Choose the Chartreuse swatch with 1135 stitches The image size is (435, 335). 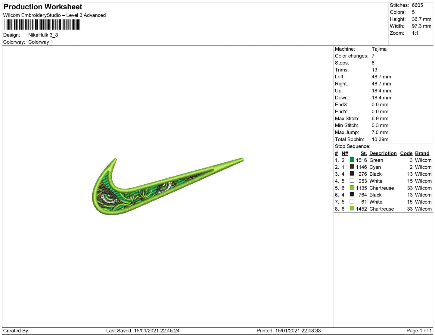coord(352,187)
